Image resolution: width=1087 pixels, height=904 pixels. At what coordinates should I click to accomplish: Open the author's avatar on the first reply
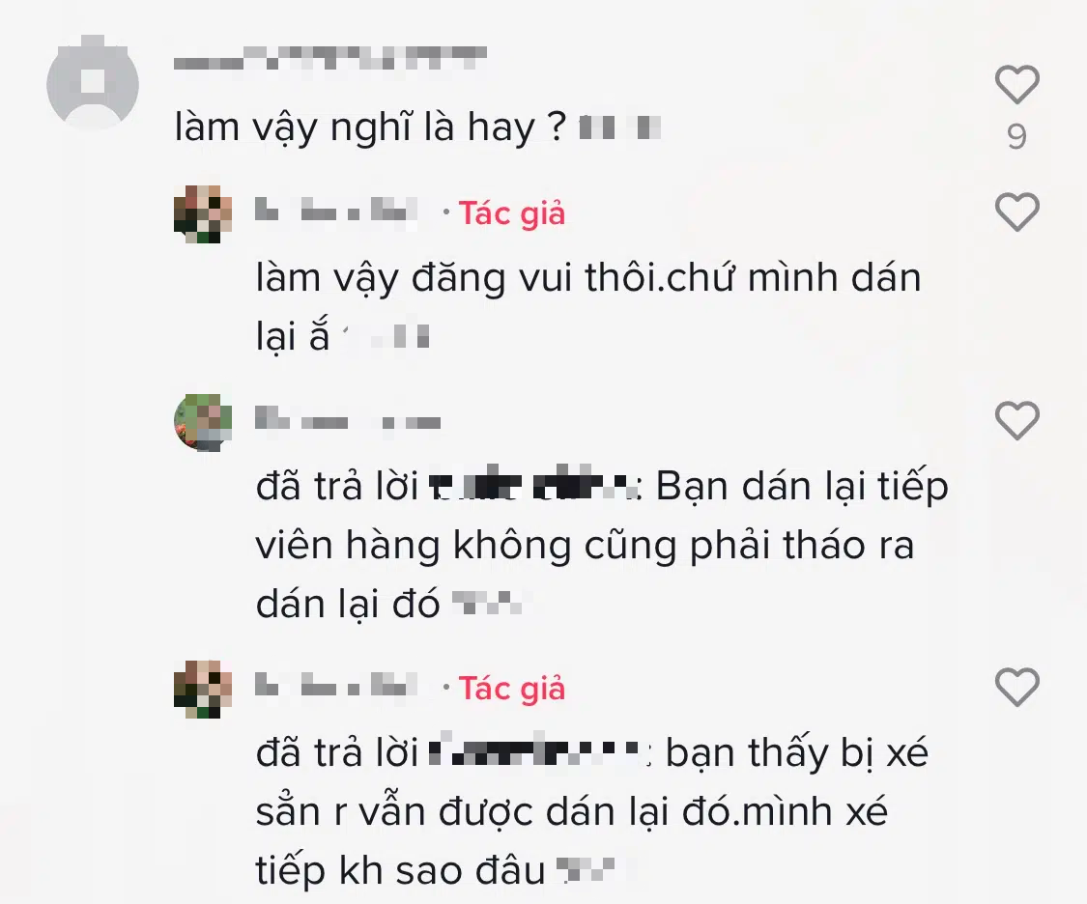[203, 214]
